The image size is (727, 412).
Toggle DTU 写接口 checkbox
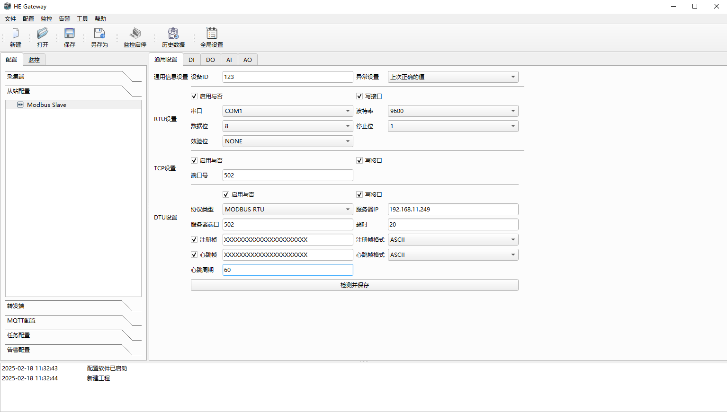click(359, 194)
